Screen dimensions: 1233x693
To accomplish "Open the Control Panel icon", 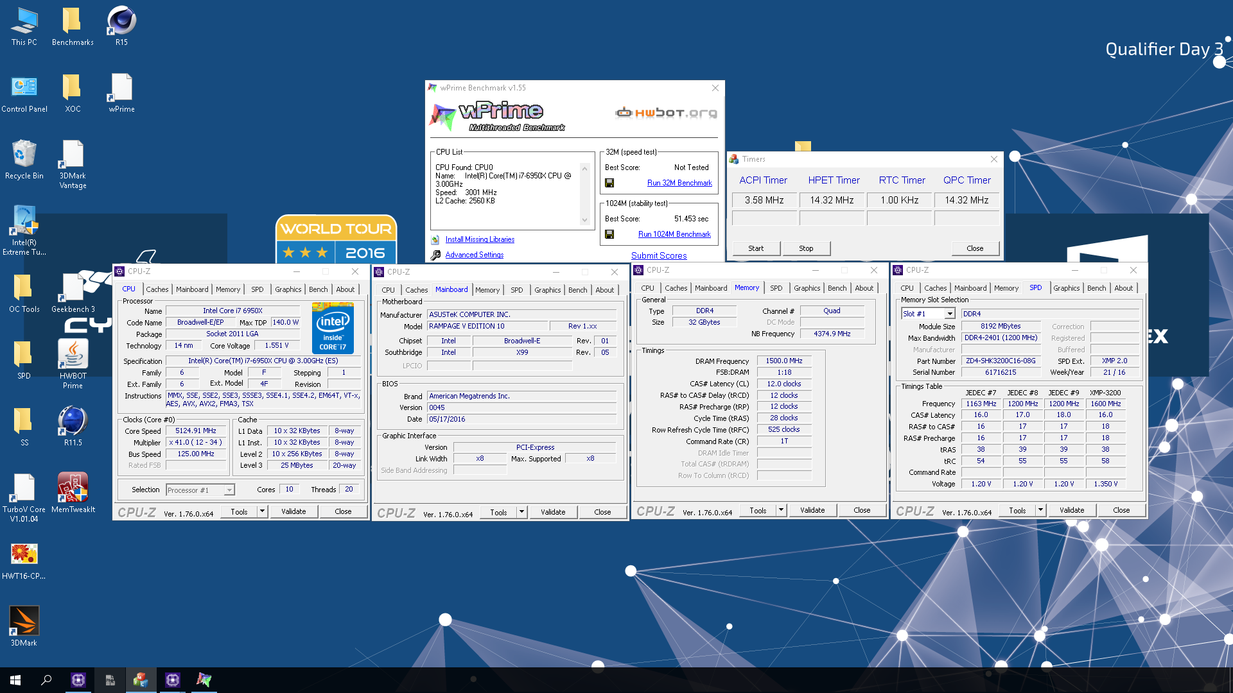I will coord(24,94).
